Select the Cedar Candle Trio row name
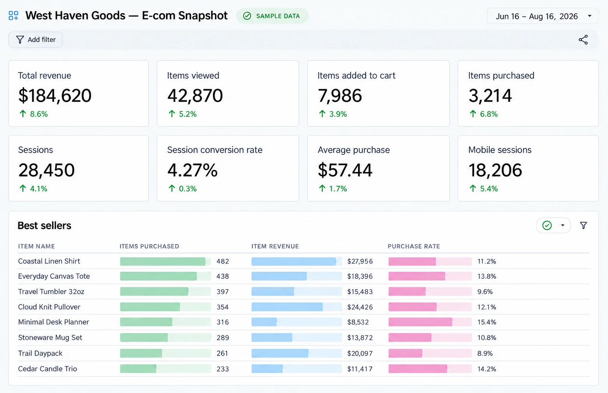Viewport: 608px width, 393px height. pos(48,369)
